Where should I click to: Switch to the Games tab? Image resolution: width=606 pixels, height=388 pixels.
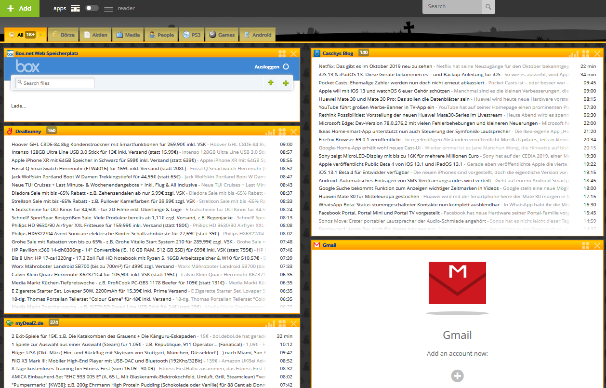[222, 35]
